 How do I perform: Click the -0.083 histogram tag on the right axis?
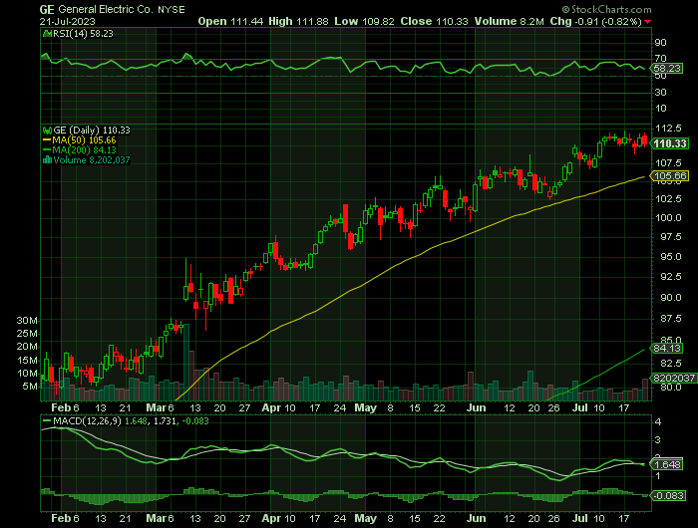(x=668, y=495)
